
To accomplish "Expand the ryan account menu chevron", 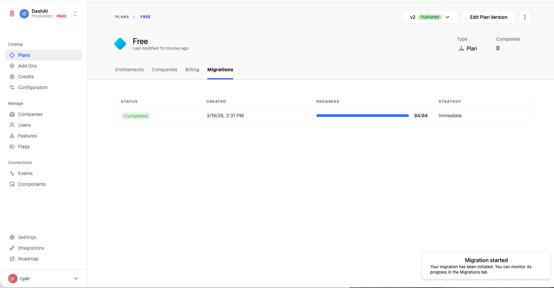I will 76,279.
